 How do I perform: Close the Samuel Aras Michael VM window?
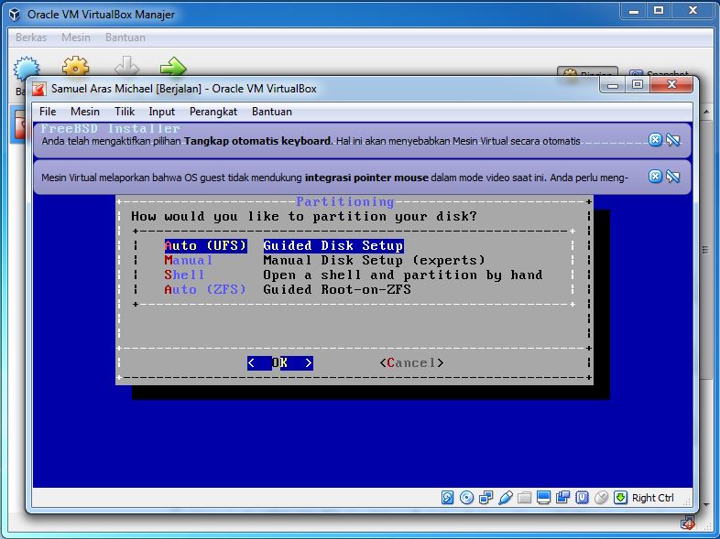pyautogui.click(x=671, y=85)
